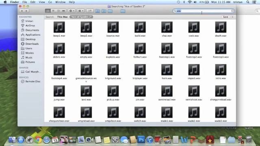Select jump.wav file
The width and height of the screenshot is (260, 146).
59,91
